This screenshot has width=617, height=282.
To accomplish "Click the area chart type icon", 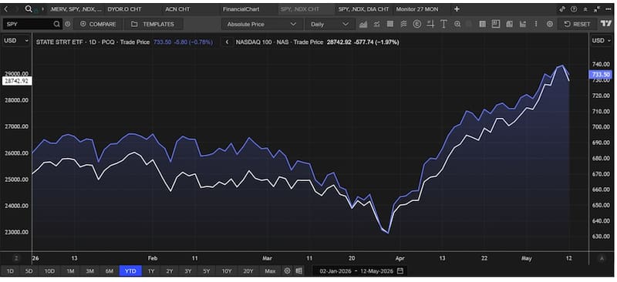I will click(363, 24).
